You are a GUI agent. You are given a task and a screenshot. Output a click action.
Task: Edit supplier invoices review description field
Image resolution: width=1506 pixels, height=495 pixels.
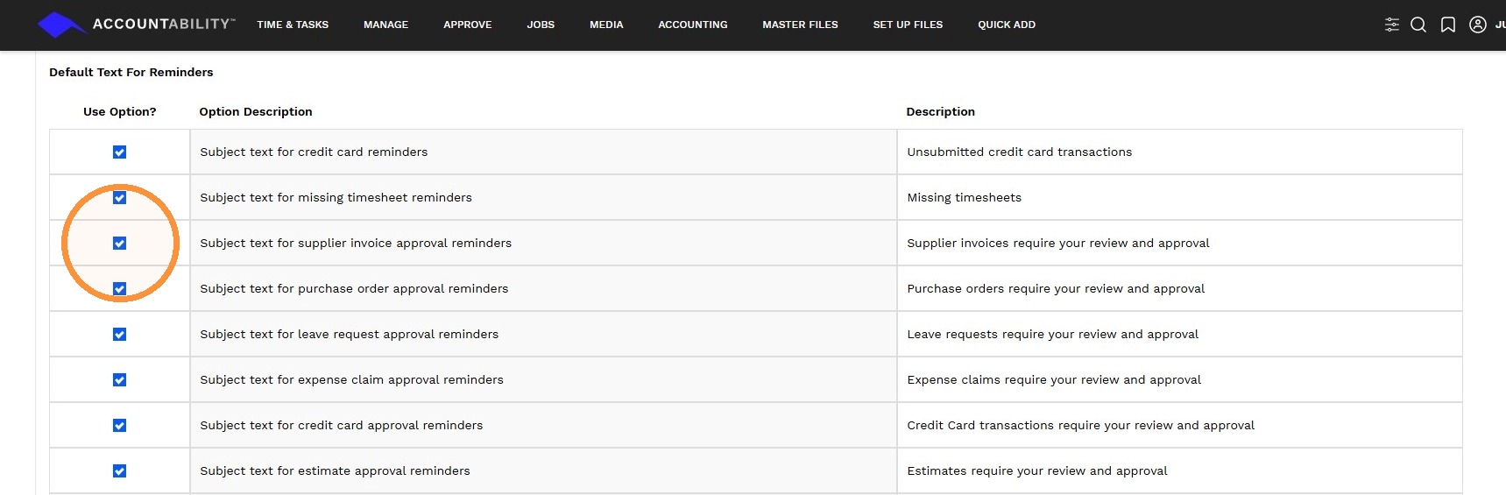coord(1179,244)
